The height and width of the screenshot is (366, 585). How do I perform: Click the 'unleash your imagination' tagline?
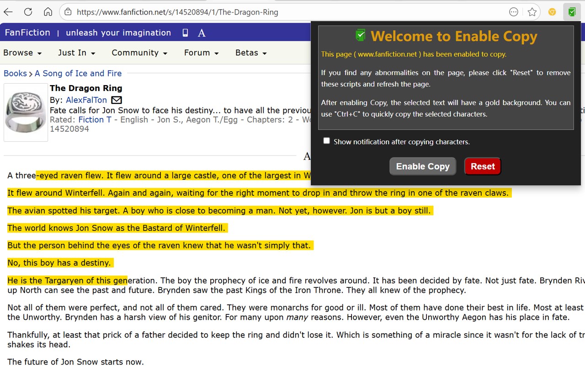click(x=118, y=32)
